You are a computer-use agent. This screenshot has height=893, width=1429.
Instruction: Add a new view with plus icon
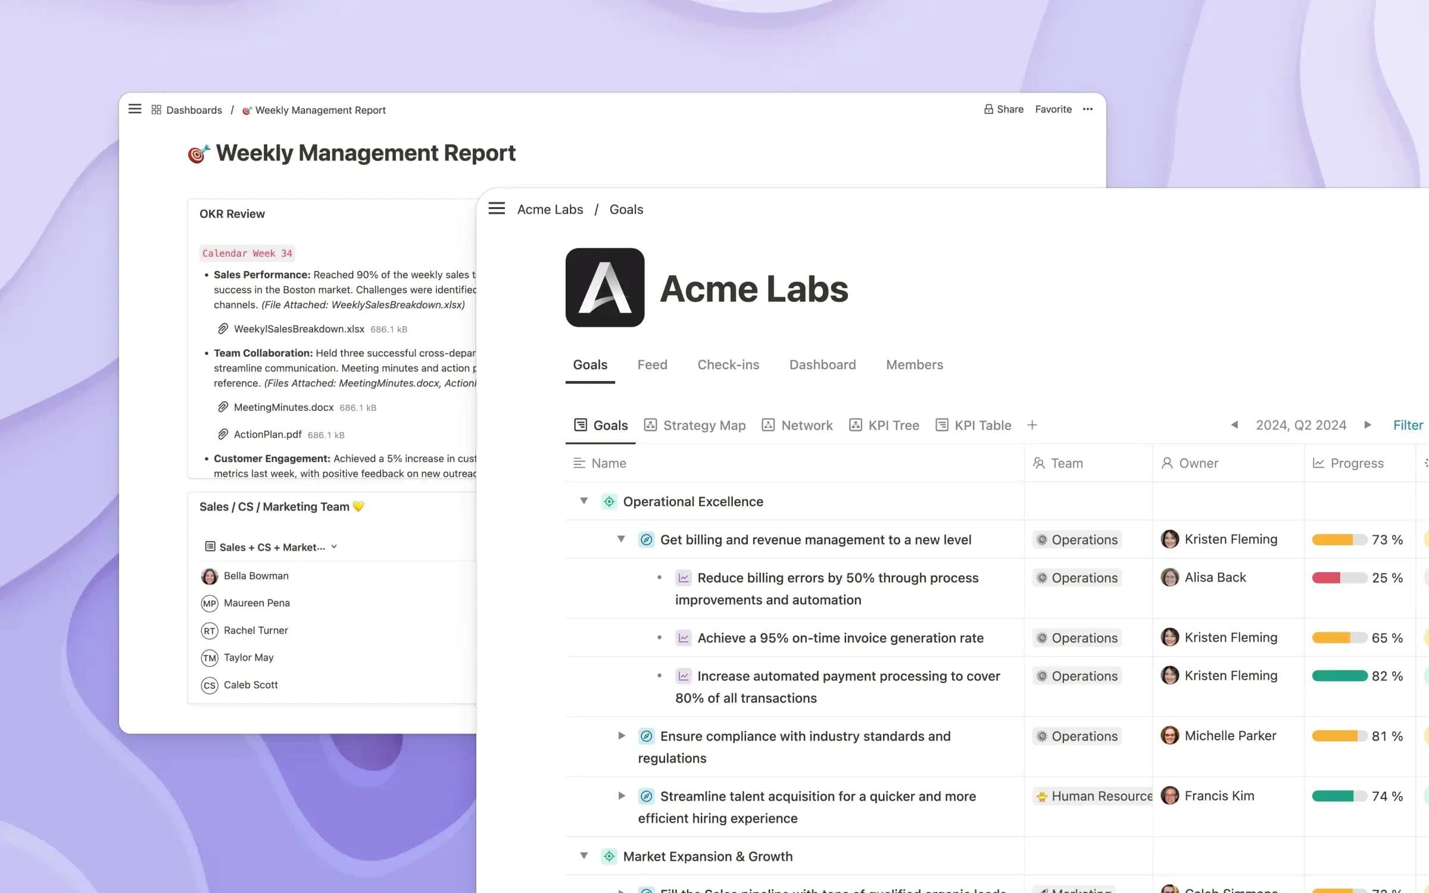(x=1032, y=425)
